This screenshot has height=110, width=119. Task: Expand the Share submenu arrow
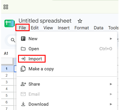coord(111,84)
